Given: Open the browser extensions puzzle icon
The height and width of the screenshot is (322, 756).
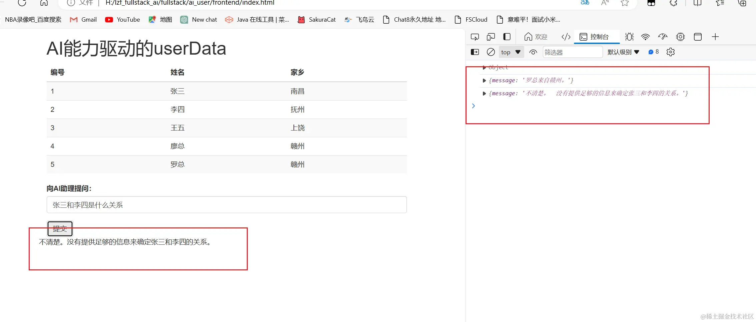Looking at the screenshot, I should point(673,3).
